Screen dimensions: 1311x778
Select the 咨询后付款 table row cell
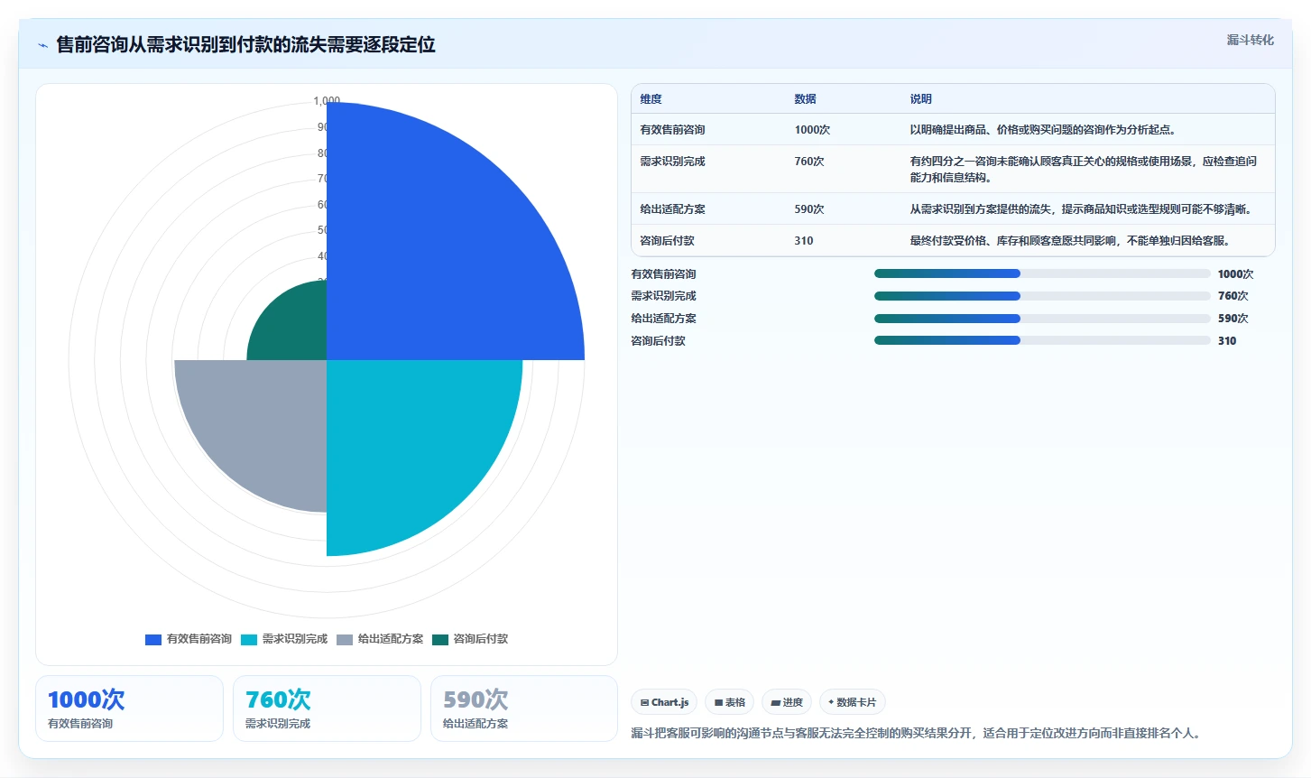667,241
